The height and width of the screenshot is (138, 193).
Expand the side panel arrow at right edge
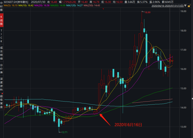click(x=192, y=99)
